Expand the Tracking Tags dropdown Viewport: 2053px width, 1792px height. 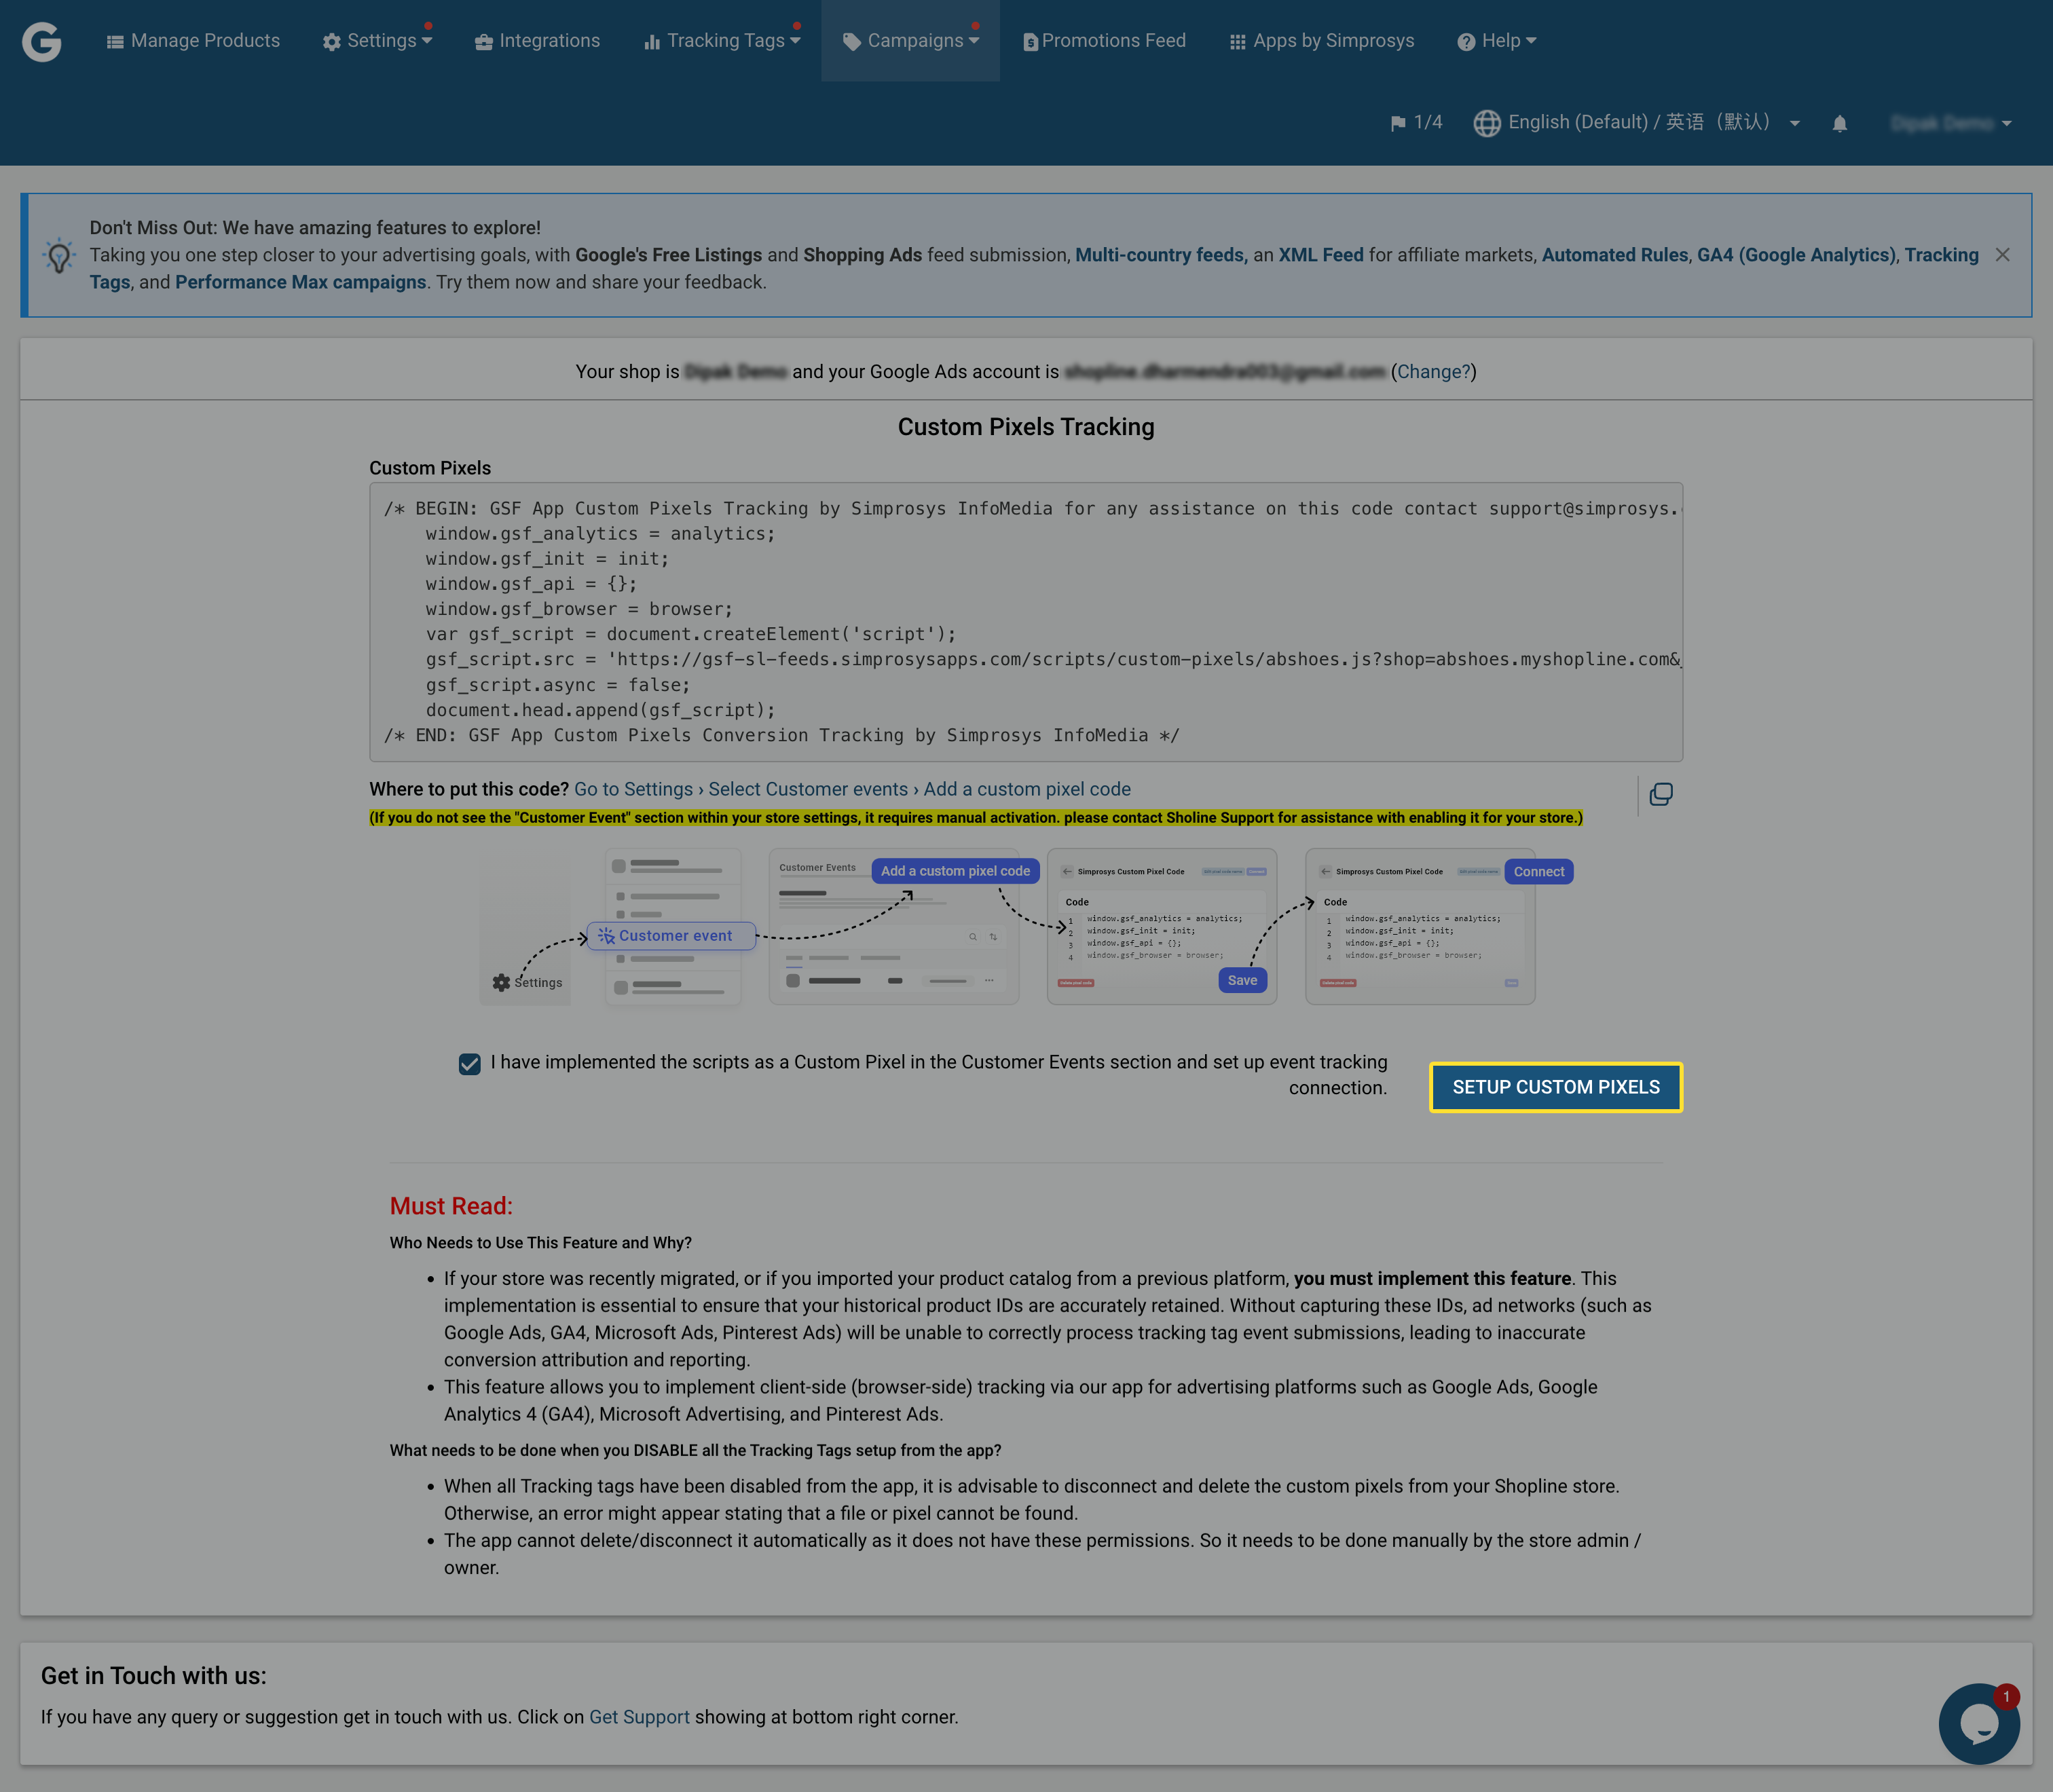pos(722,41)
